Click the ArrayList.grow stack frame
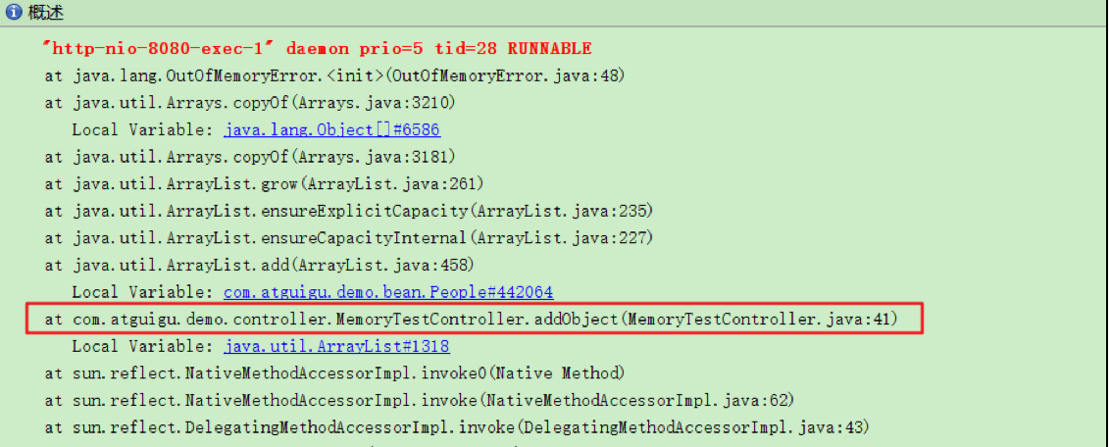This screenshot has width=1110, height=447. pyautogui.click(x=264, y=184)
